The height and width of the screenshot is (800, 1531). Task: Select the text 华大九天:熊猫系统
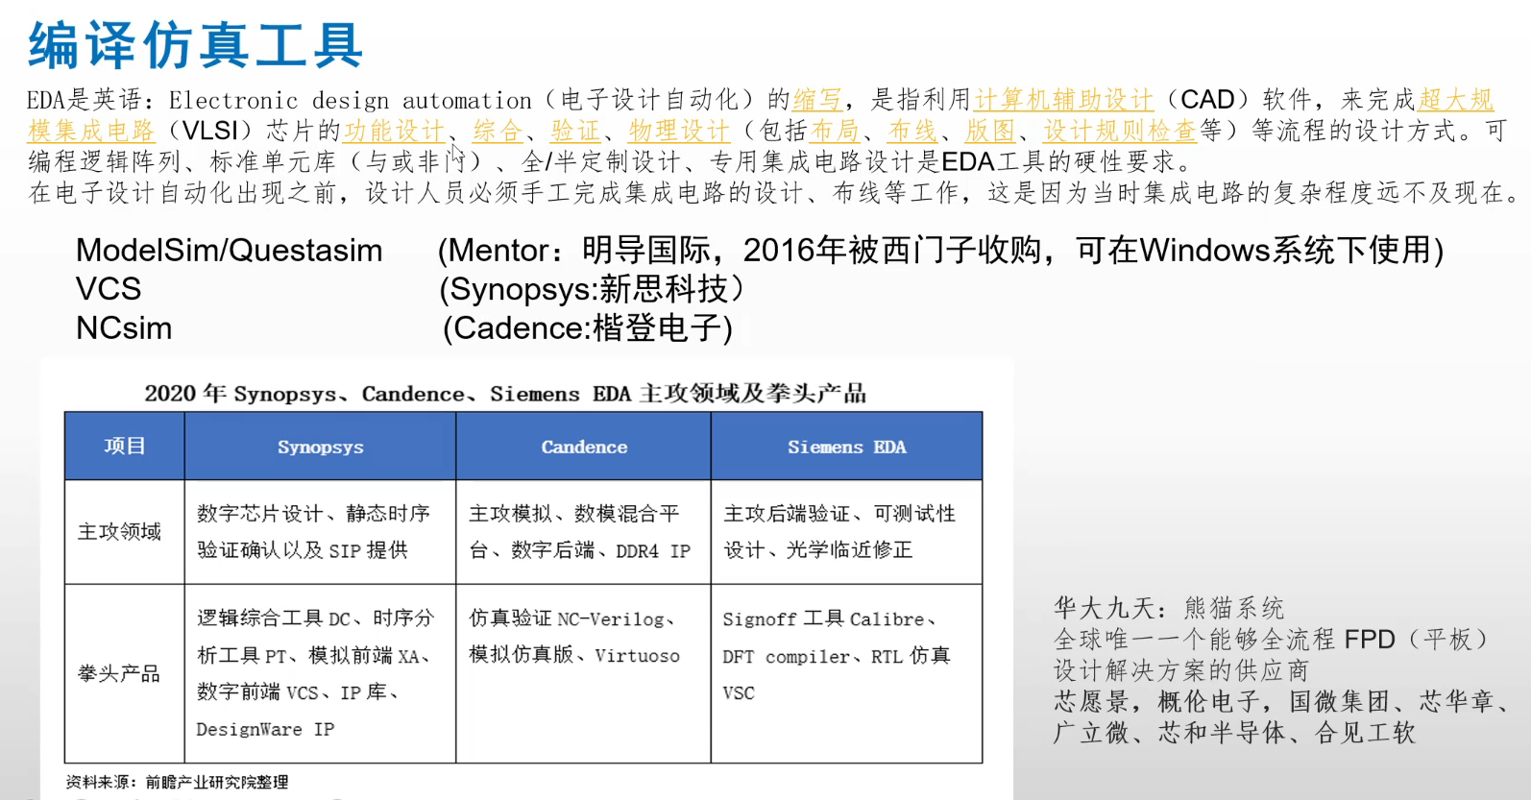click(x=1169, y=608)
